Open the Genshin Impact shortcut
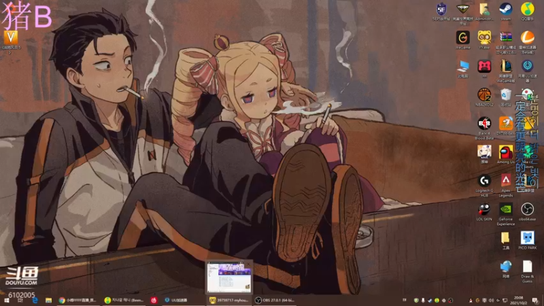 (484, 154)
